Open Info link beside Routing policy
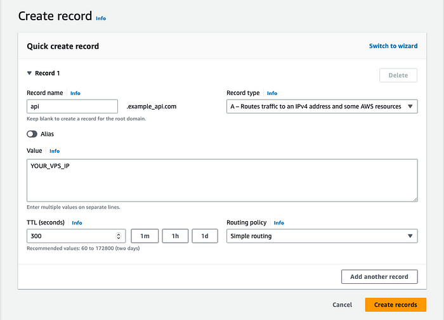The image size is (444, 320). point(279,222)
